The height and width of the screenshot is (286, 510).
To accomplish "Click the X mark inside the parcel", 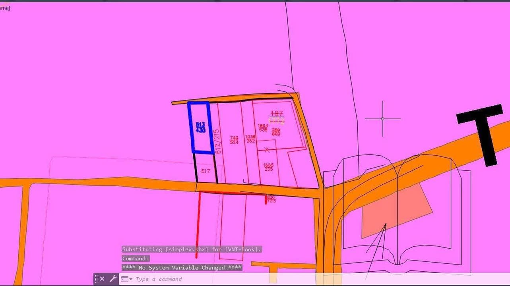I will pyautogui.click(x=267, y=150).
